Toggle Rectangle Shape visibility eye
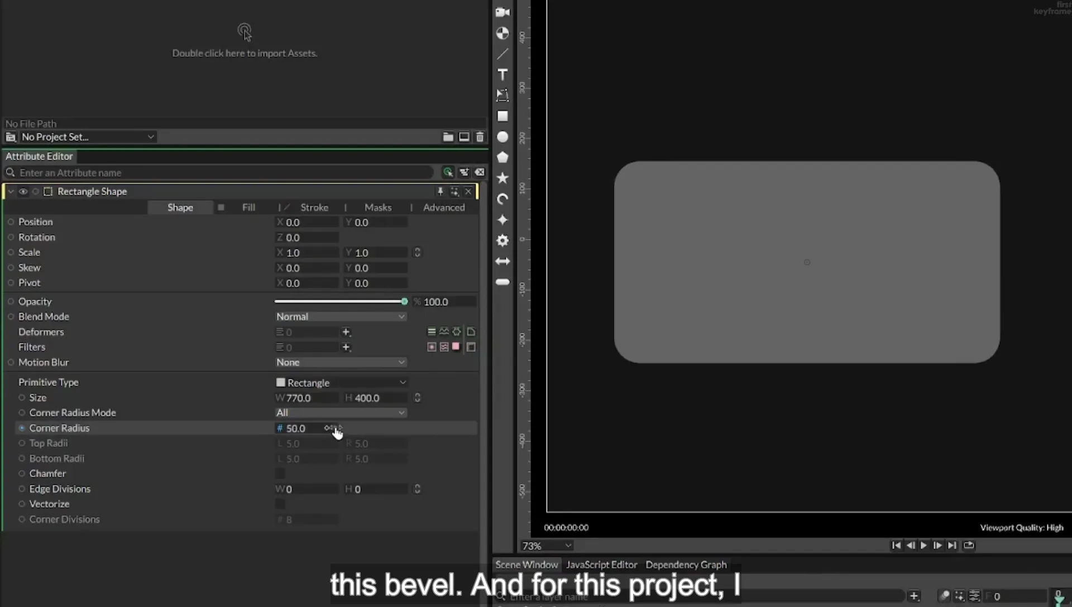Image resolution: width=1072 pixels, height=607 pixels. click(23, 191)
